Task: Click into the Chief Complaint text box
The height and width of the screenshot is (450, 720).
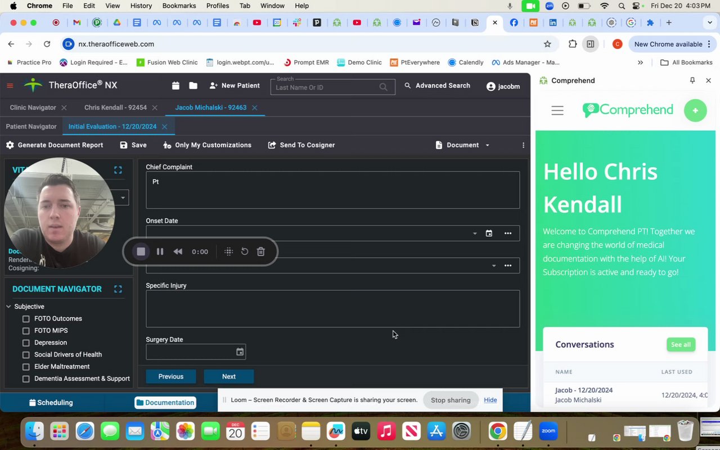Action: point(332,190)
